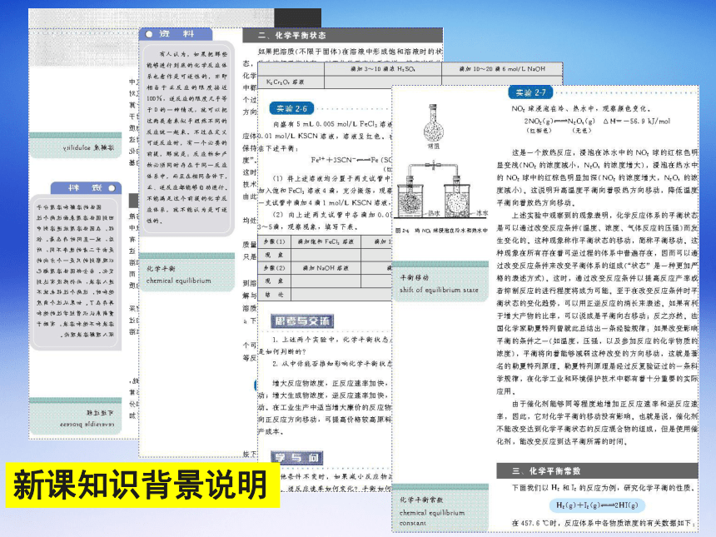The image size is (716, 537).
Task: Select table cell 滴加饱和 FeCl₃ 溶液
Action: pos(326,241)
